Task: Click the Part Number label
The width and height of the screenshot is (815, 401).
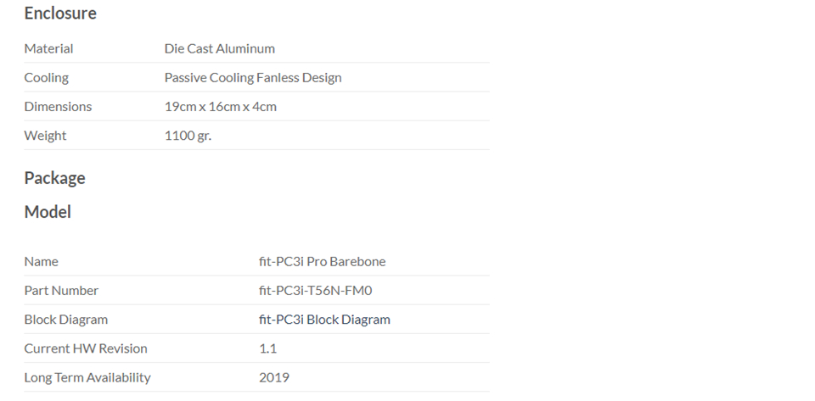Action: [61, 290]
